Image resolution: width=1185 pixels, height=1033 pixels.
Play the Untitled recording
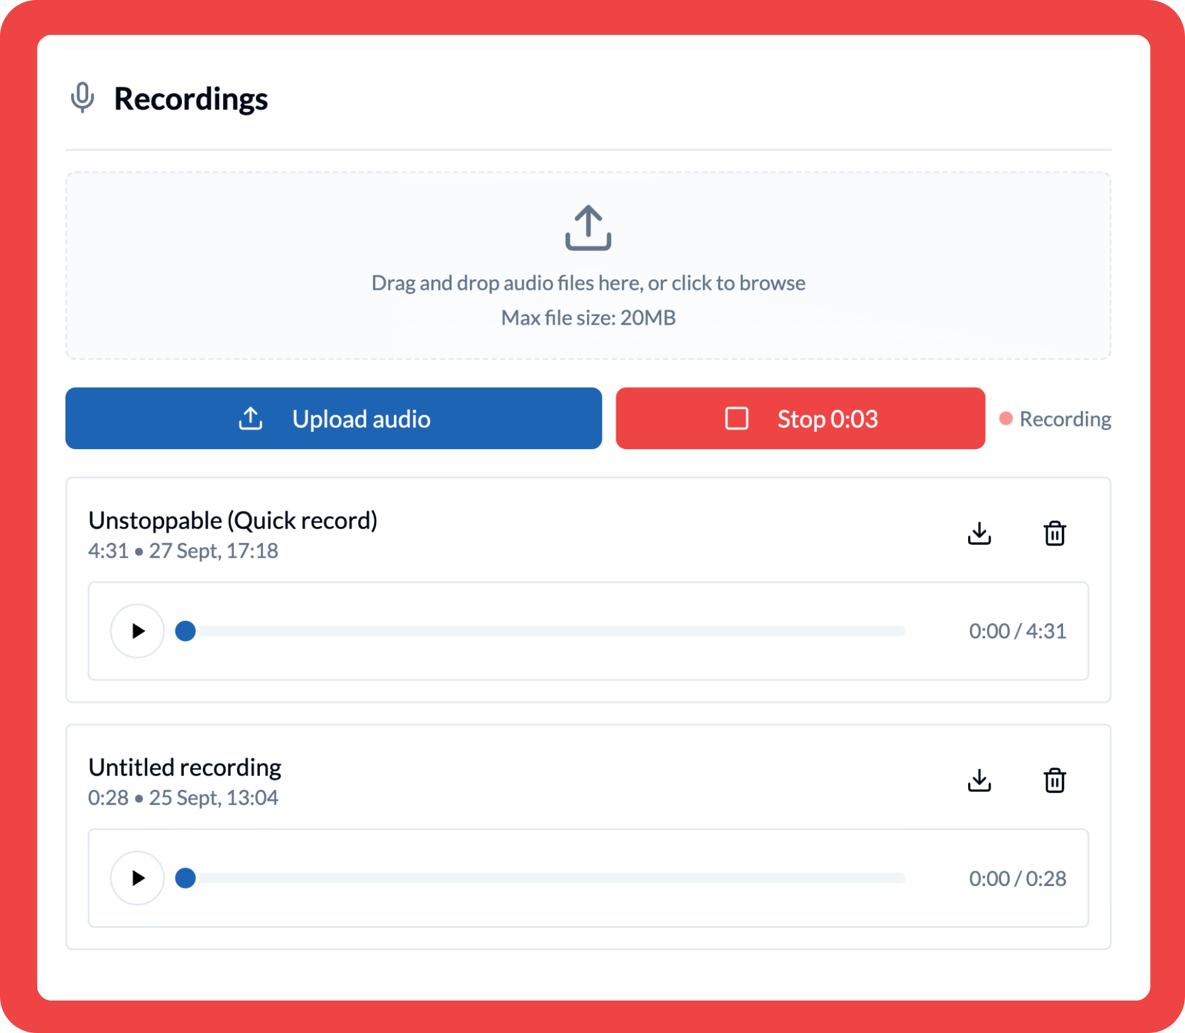(x=137, y=878)
